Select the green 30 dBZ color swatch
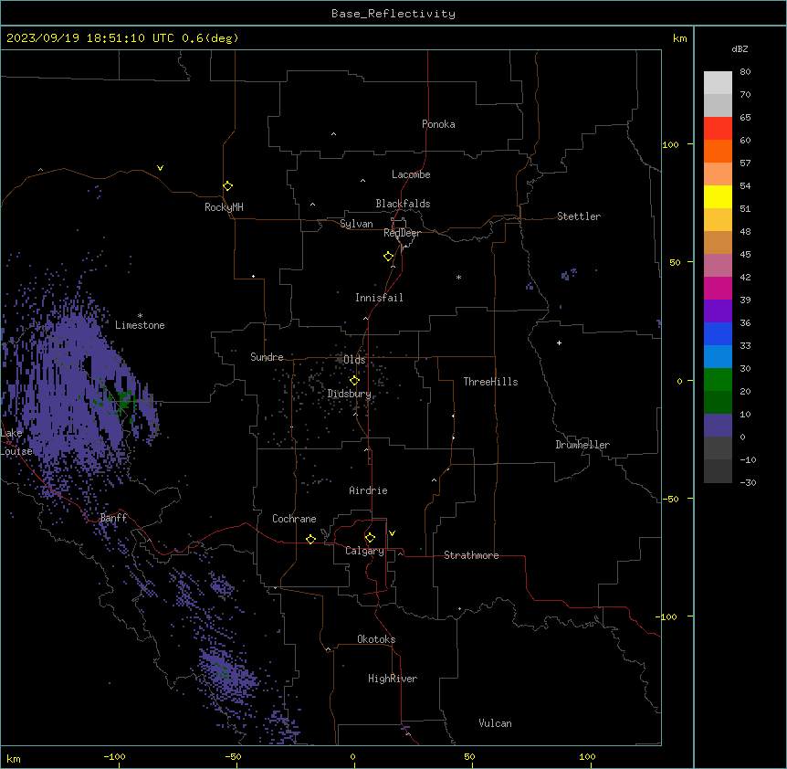The image size is (787, 769). [x=718, y=380]
